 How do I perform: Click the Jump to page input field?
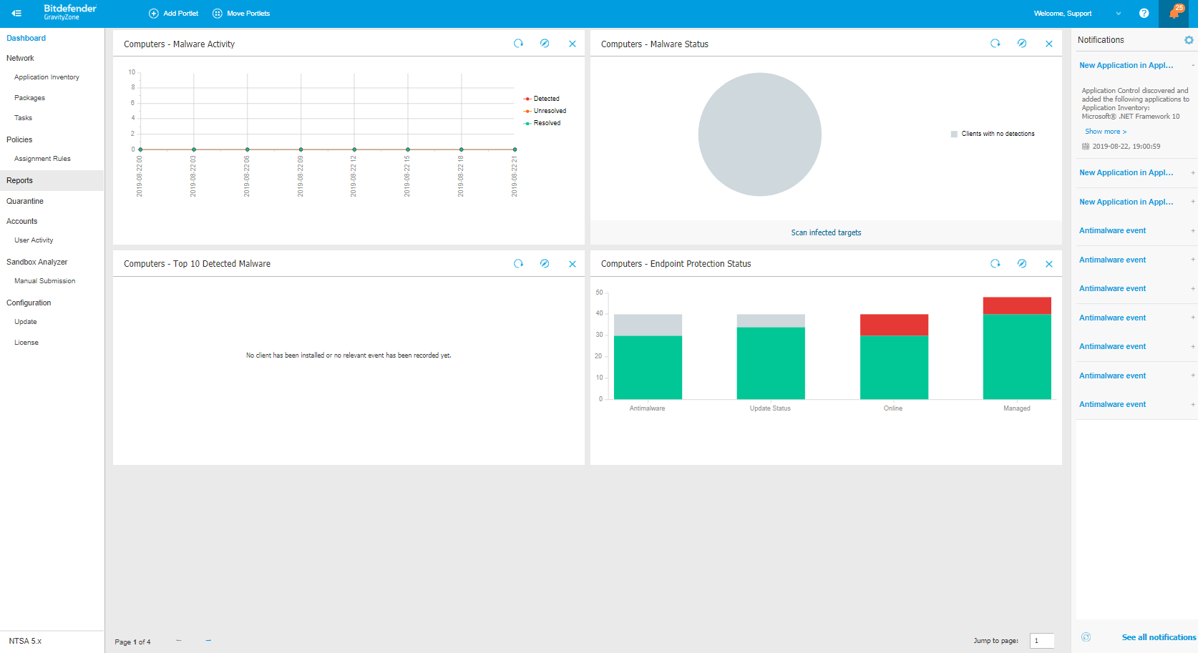[x=1041, y=641]
